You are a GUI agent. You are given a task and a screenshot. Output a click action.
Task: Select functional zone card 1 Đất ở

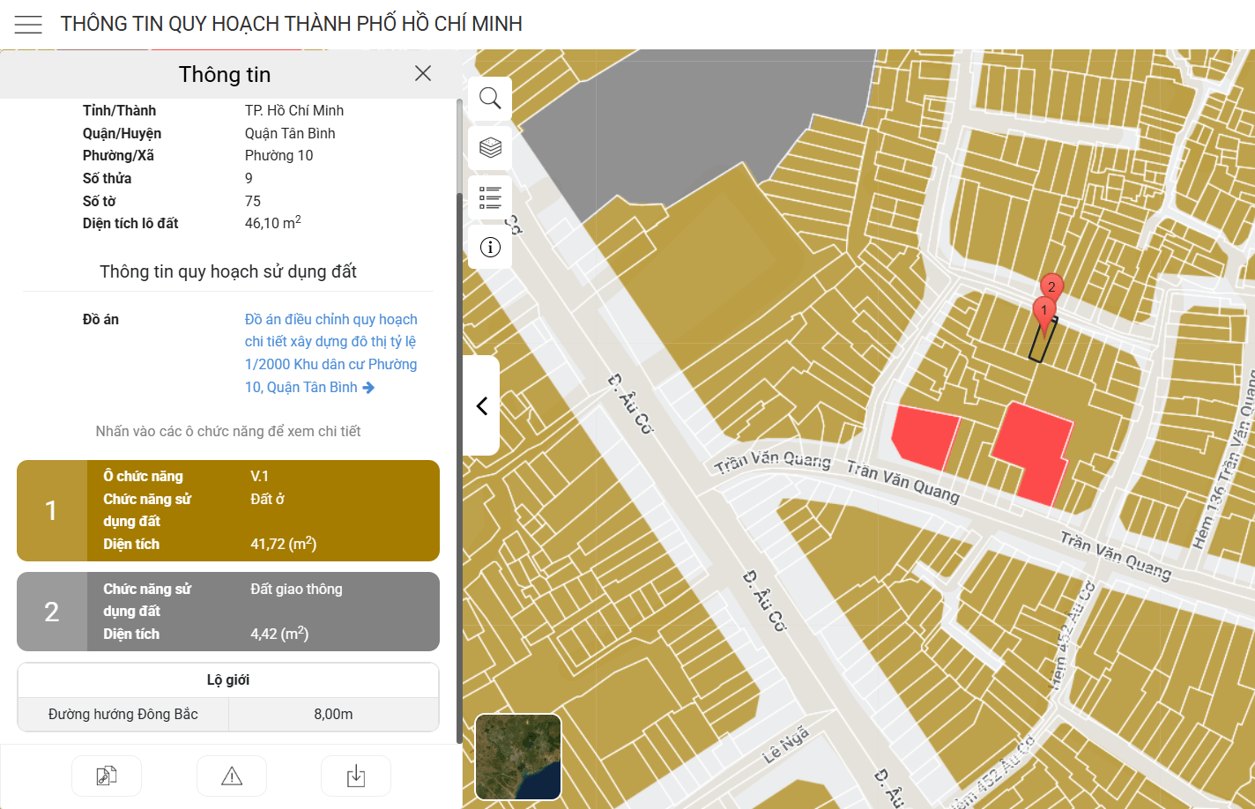click(228, 510)
